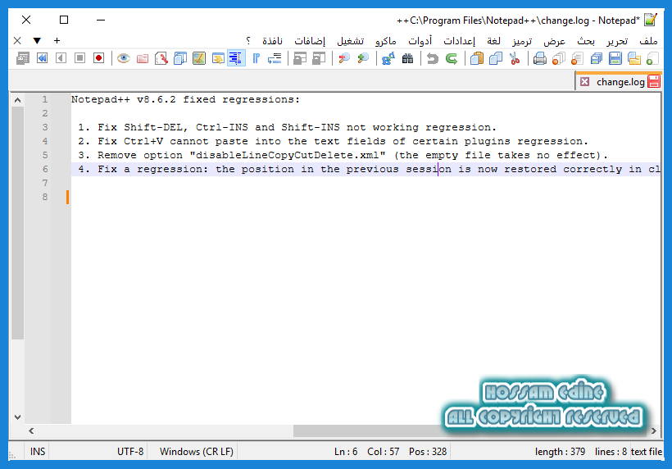This screenshot has height=469, width=672.
Task: Click the Zoom Out magnifier icon
Action: (344, 58)
